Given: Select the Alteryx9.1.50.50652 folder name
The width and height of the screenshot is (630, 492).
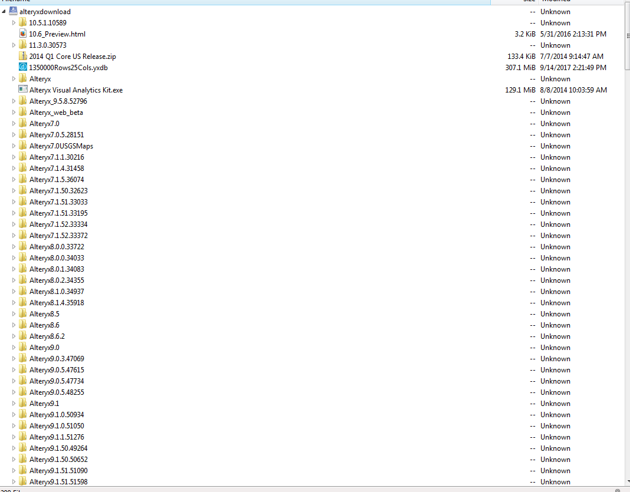Looking at the screenshot, I should click(58, 460).
